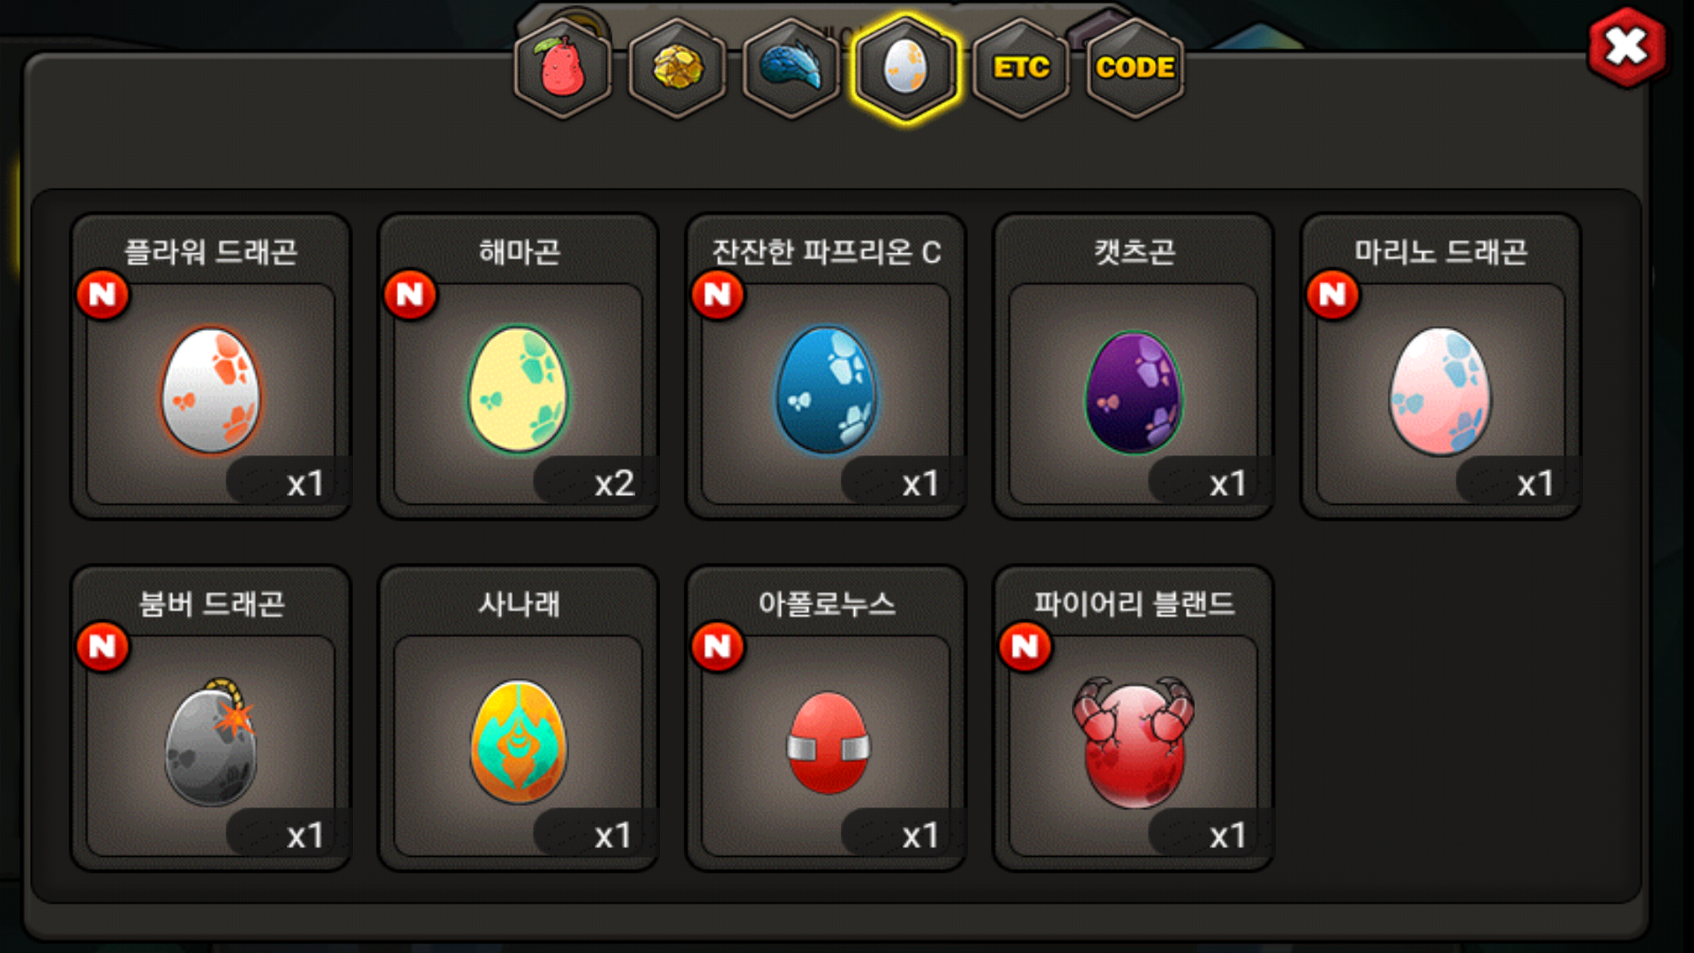The height and width of the screenshot is (953, 1694).
Task: Click the x2 count on 해마곤
Action: (614, 483)
